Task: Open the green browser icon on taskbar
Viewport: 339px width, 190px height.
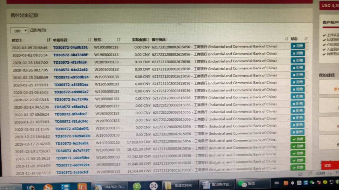Action: pos(137,186)
